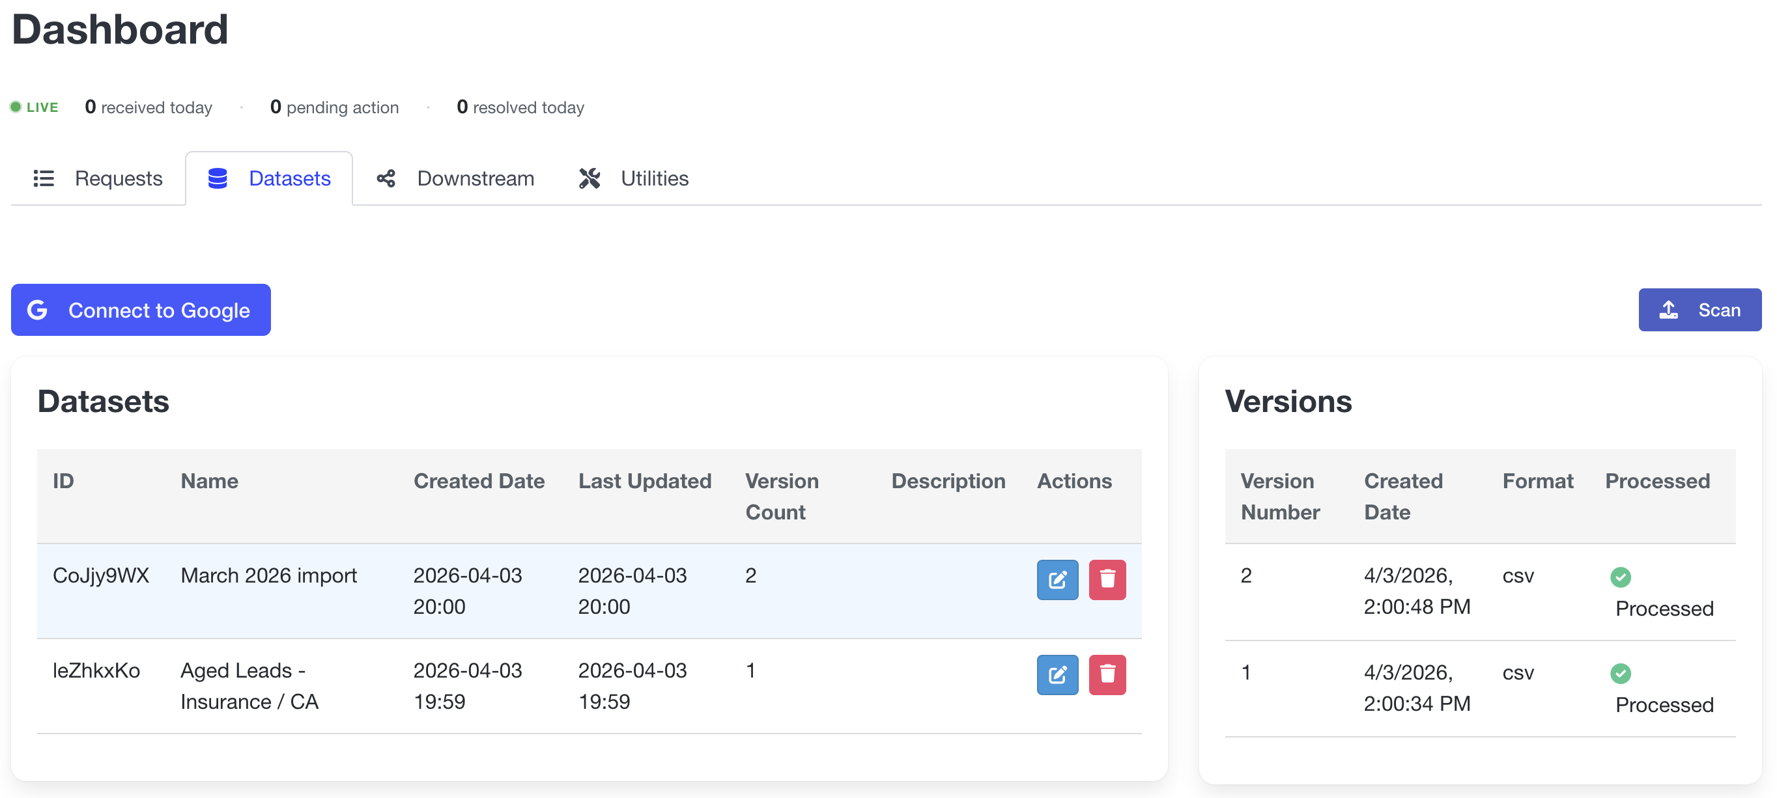Click the Processed checkmark for version 1
Viewport: 1777px width, 798px height.
[x=1621, y=674]
